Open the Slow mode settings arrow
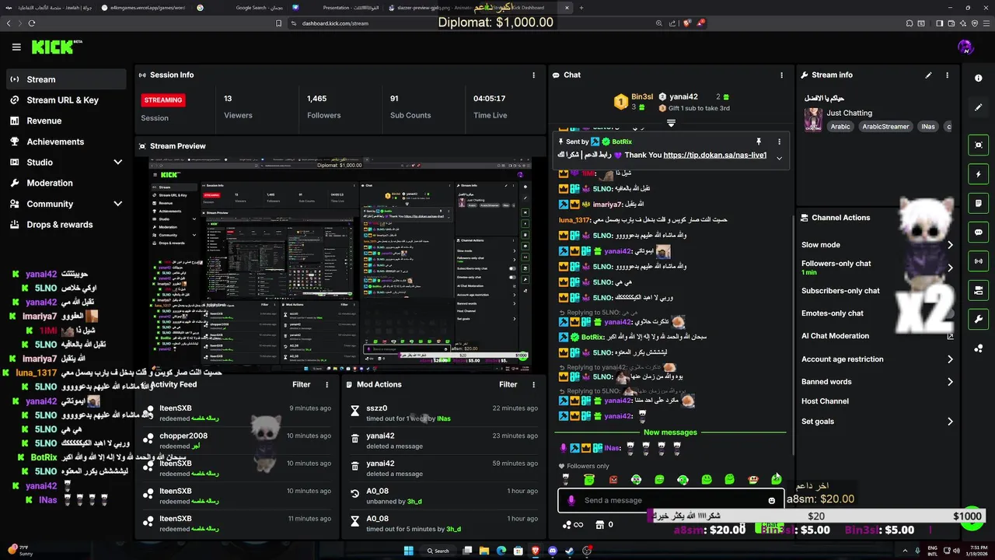Image resolution: width=995 pixels, height=560 pixels. [x=950, y=245]
